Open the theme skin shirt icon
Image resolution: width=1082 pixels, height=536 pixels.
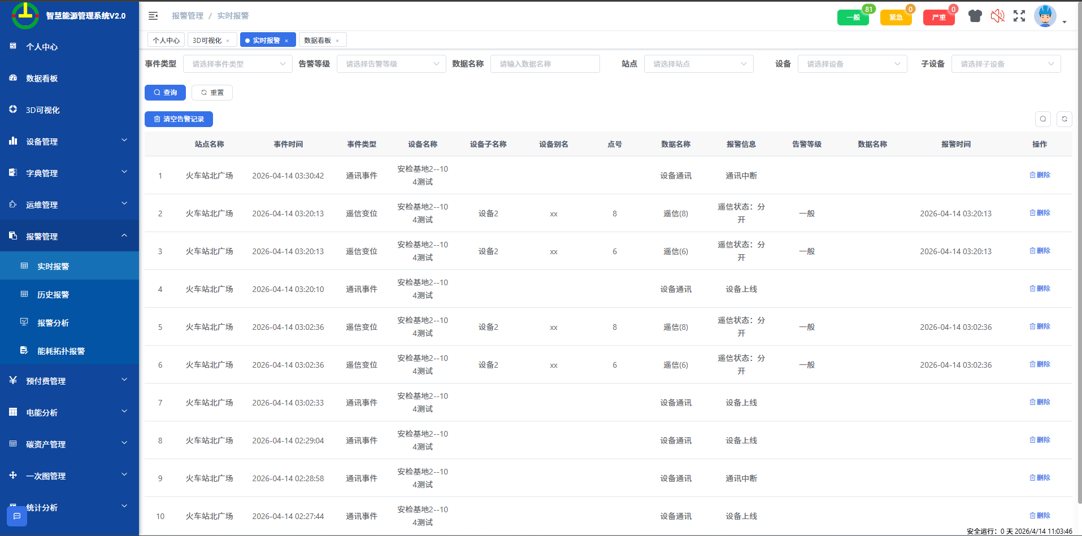pyautogui.click(x=975, y=16)
